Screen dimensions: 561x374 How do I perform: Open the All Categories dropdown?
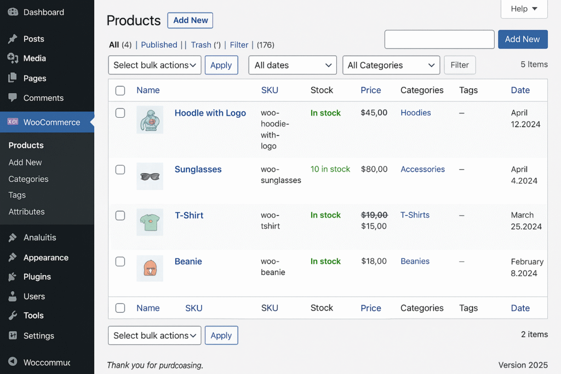pos(391,65)
